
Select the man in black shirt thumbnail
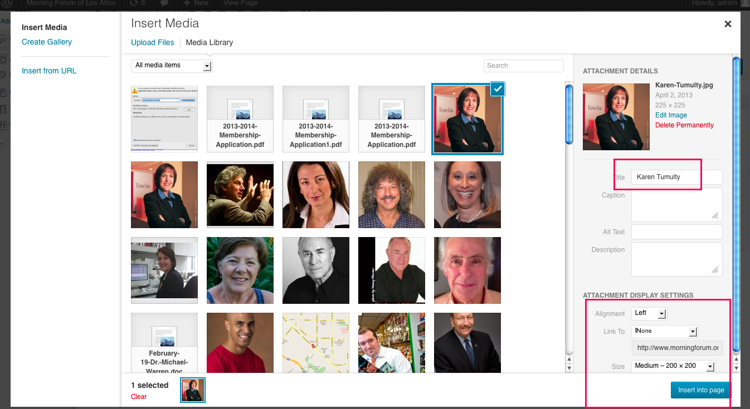[x=392, y=270]
